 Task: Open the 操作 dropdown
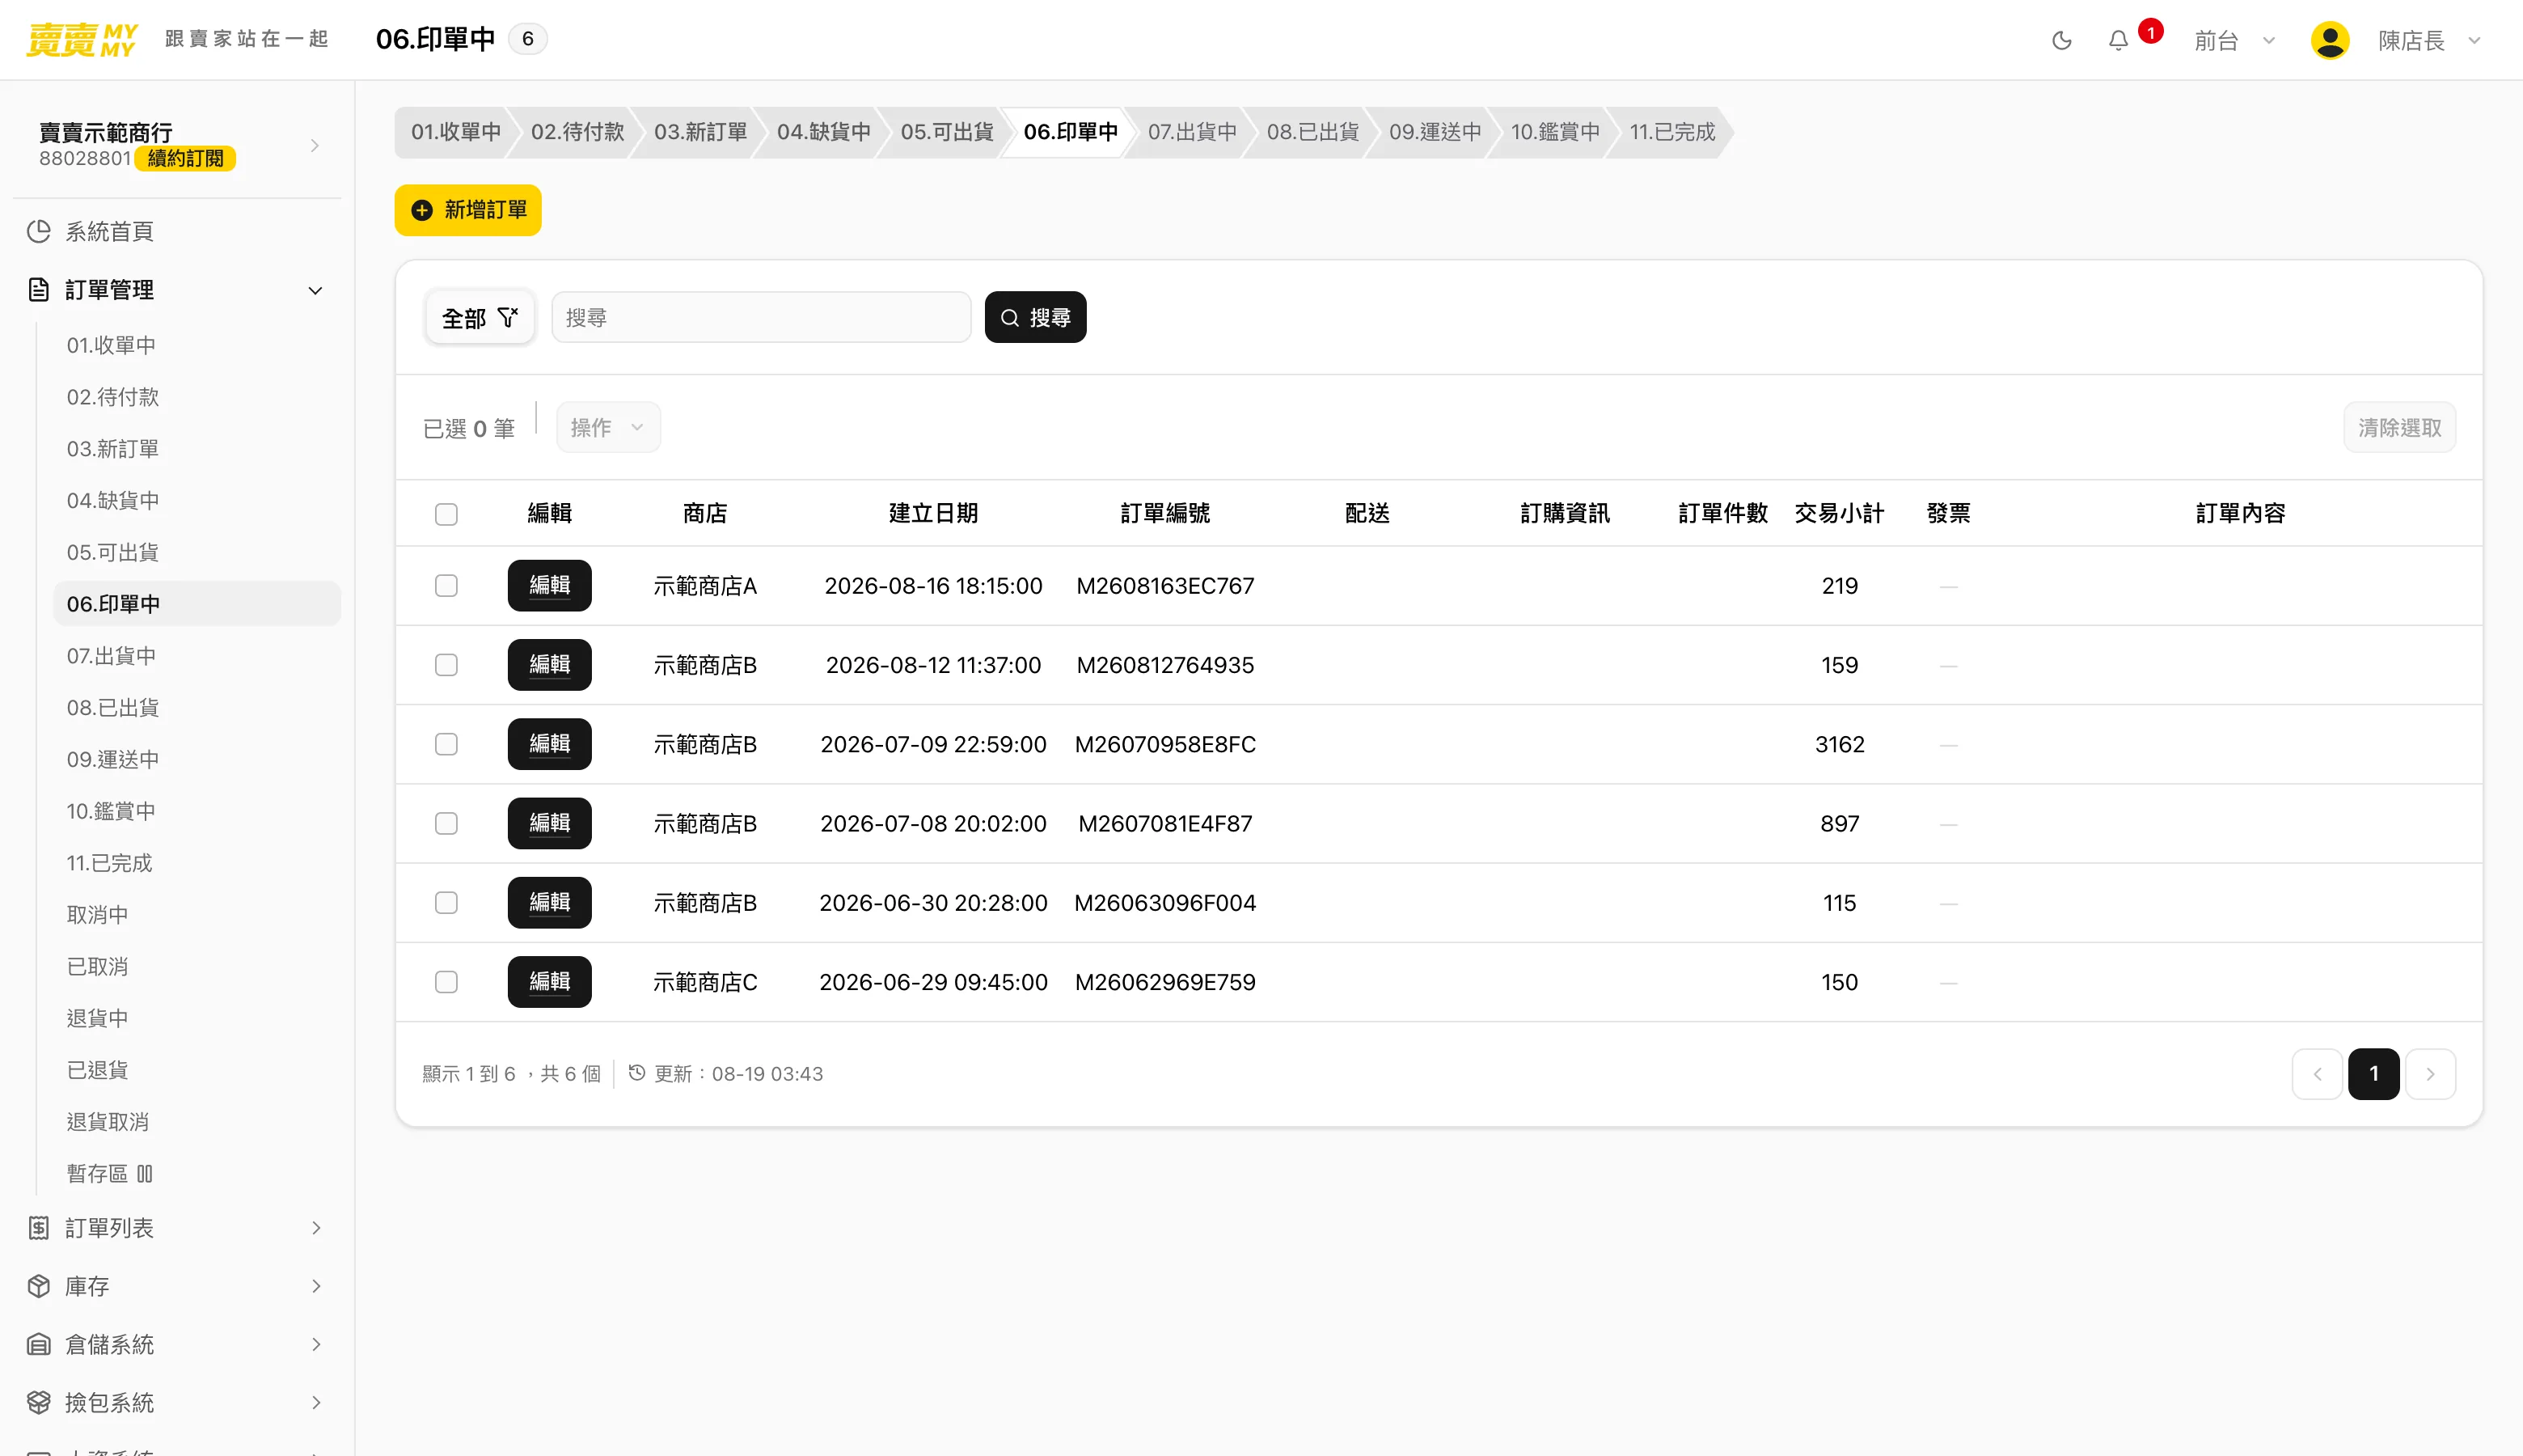(x=608, y=427)
